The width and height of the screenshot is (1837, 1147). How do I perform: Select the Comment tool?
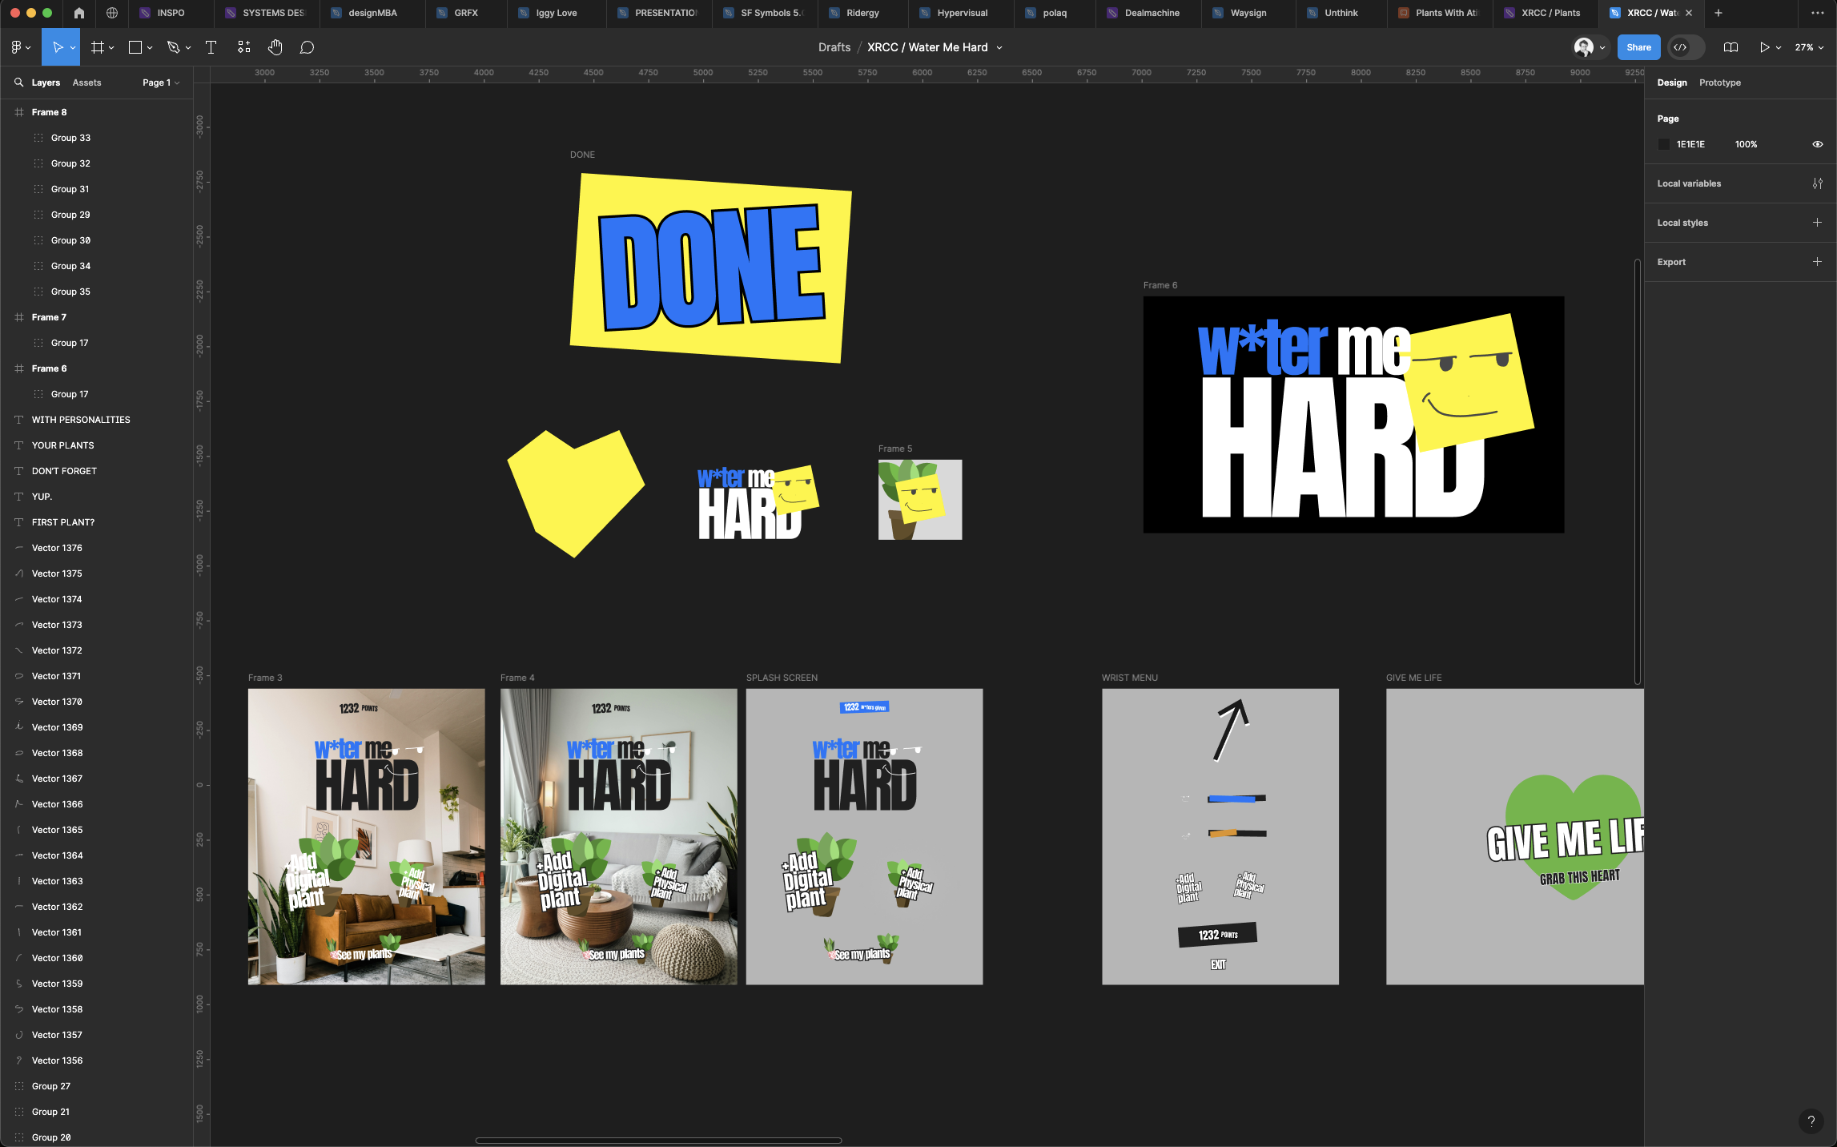(x=307, y=47)
